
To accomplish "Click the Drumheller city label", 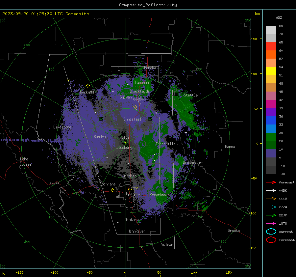I will coord(193,162).
